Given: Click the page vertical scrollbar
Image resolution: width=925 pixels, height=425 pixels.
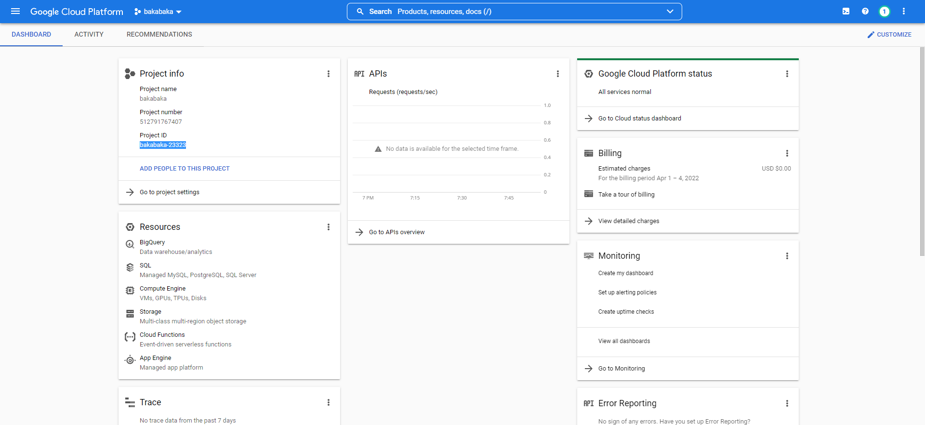Looking at the screenshot, I should tap(922, 151).
